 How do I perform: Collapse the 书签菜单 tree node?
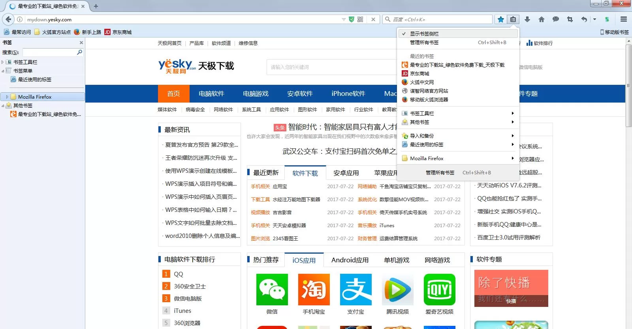3,71
